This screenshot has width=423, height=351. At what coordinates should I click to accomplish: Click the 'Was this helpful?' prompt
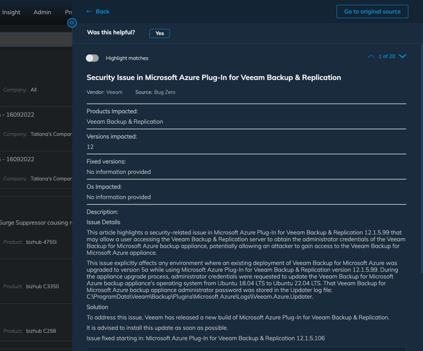(111, 33)
